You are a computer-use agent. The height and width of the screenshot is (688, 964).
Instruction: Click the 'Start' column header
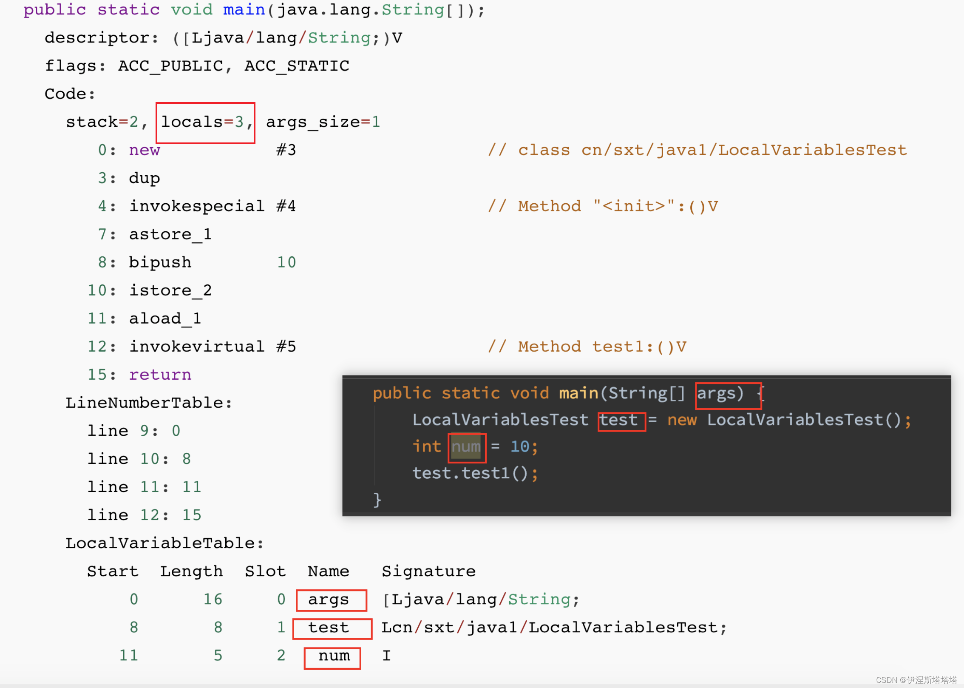click(x=113, y=571)
